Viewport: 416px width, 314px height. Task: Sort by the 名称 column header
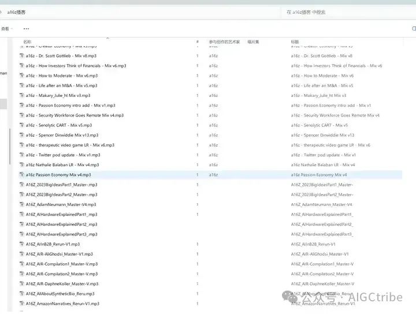27,42
